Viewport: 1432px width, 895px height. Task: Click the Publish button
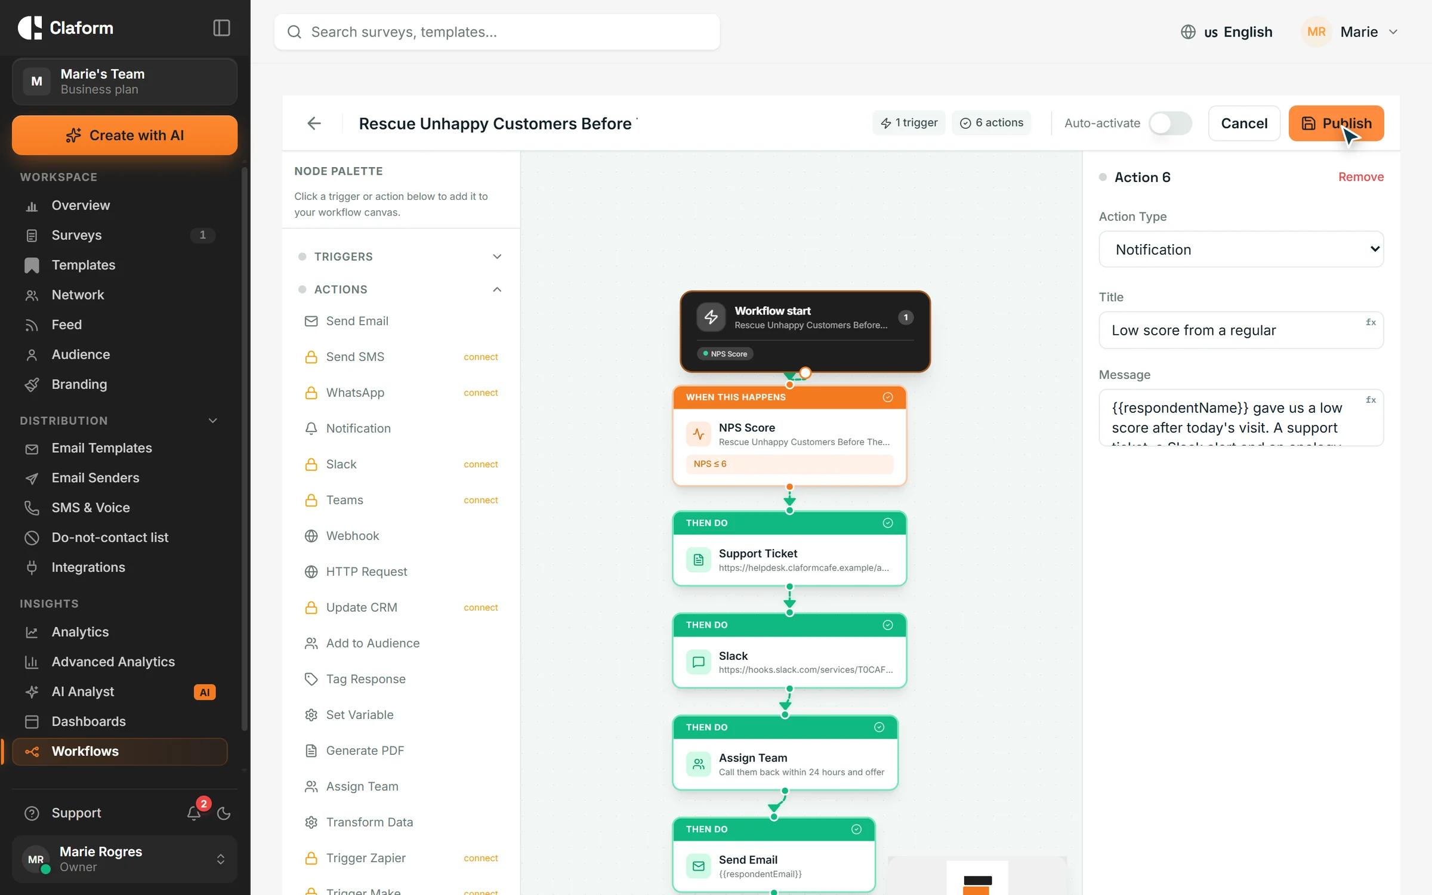pos(1336,124)
